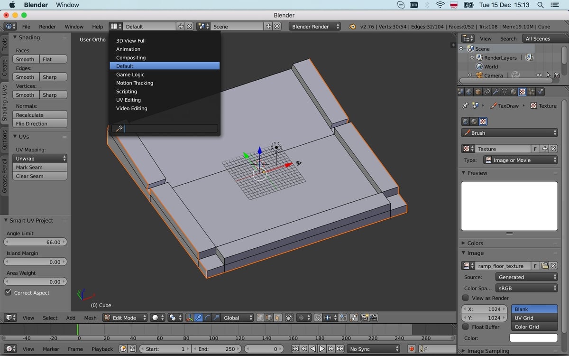Uncheck the Correct Aspect checkbox

(7, 293)
